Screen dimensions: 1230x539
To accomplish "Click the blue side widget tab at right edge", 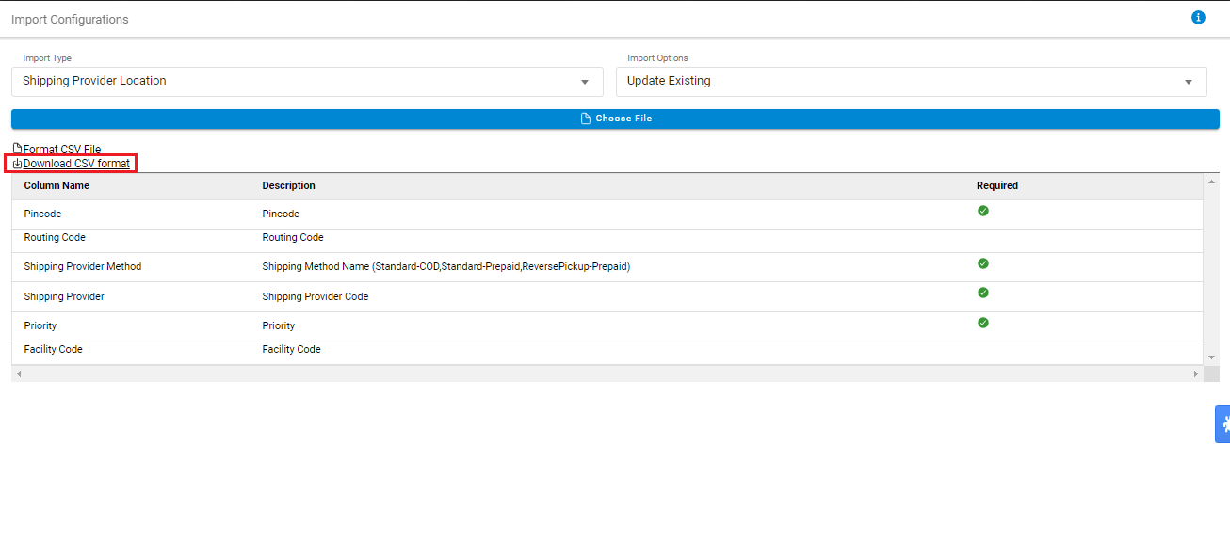I will [x=1222, y=424].
